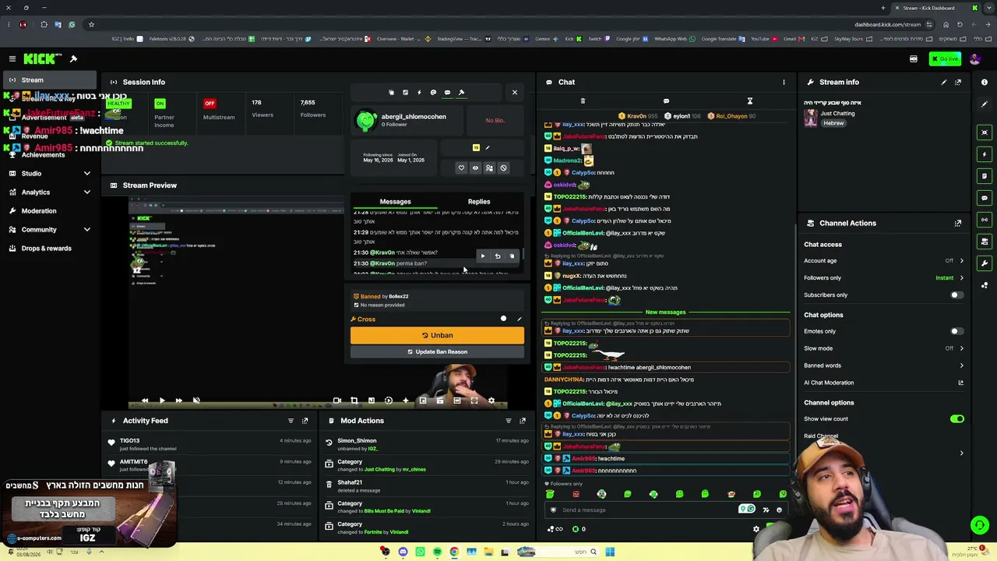The height and width of the screenshot is (561, 997).
Task: Close the abergil_shlomocohen user card
Action: tap(514, 92)
